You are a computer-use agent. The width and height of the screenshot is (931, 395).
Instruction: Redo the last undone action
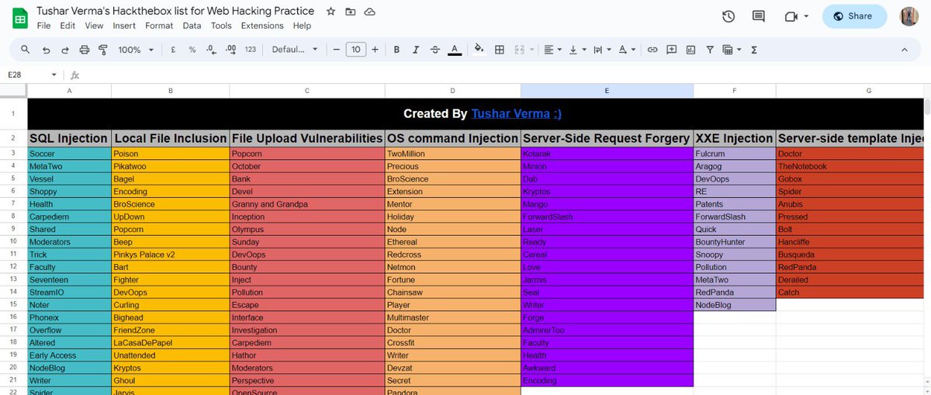pos(64,50)
